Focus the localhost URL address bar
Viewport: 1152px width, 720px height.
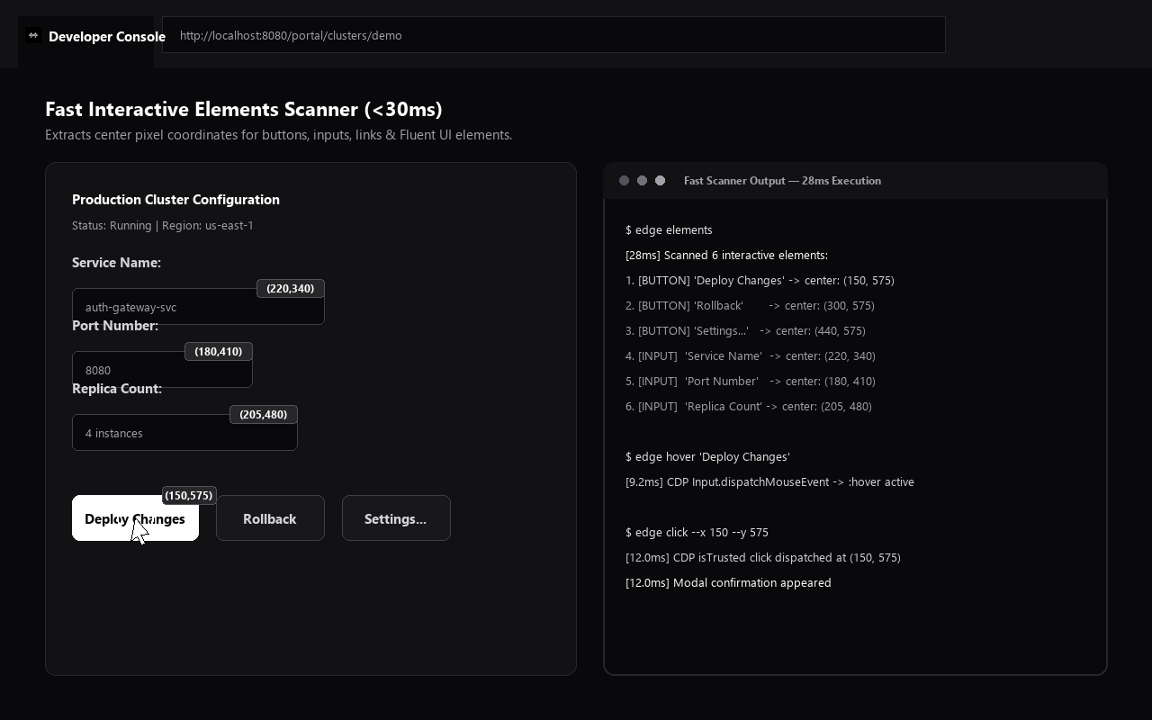pyautogui.click(x=553, y=35)
